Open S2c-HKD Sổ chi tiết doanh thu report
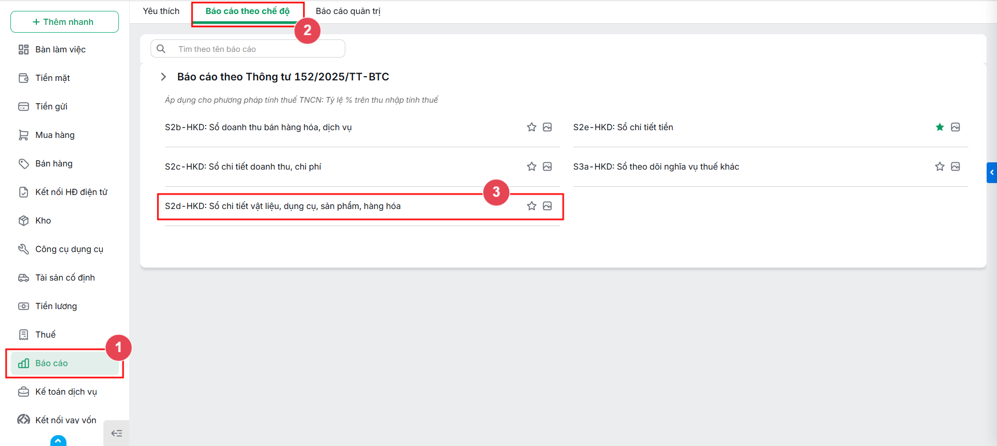Image resolution: width=997 pixels, height=446 pixels. click(243, 166)
